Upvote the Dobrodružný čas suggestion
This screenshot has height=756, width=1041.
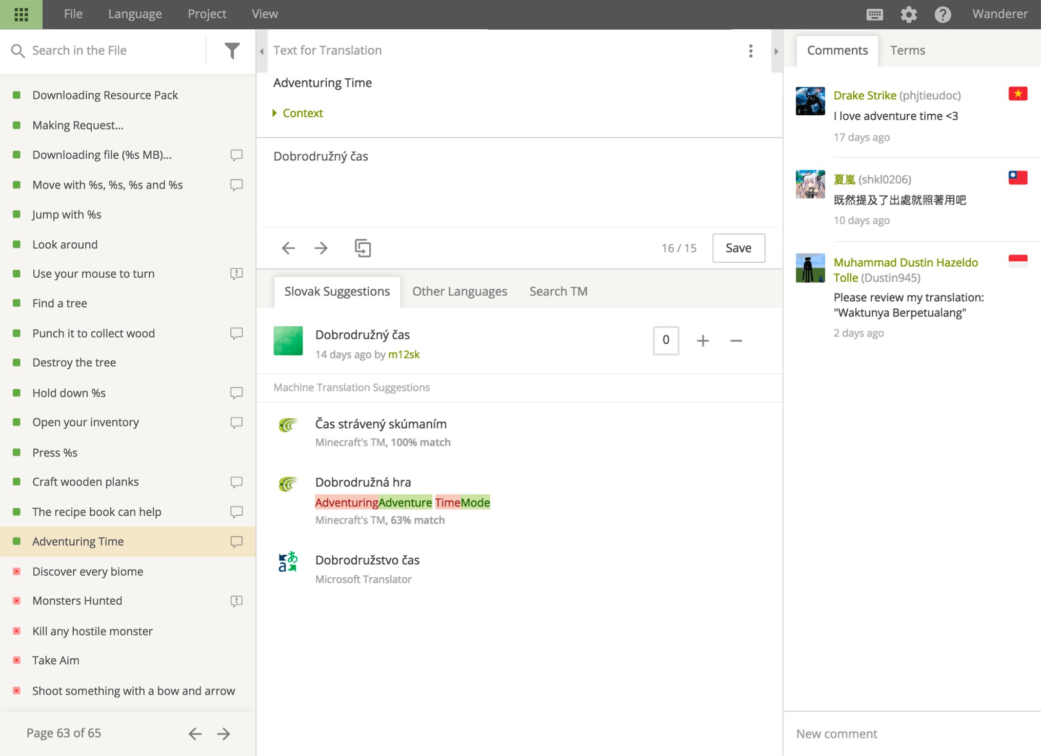pyautogui.click(x=703, y=341)
